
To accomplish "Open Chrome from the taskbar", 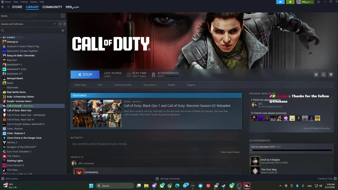I will (x=170, y=186).
